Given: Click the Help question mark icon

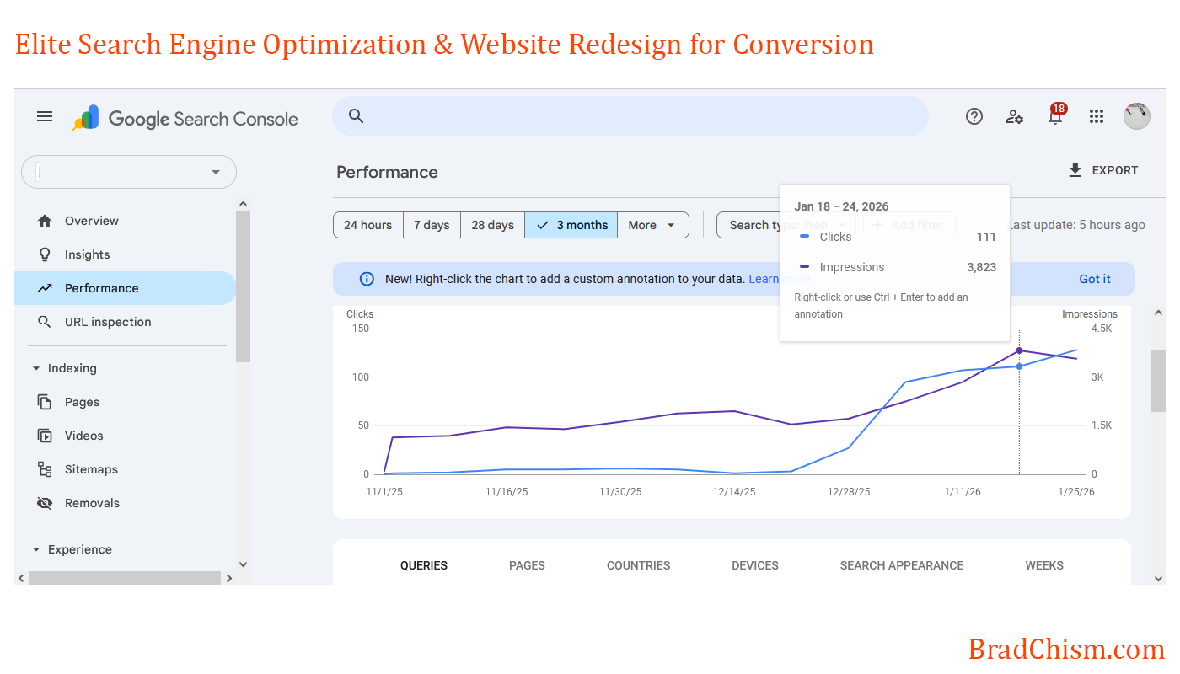Looking at the screenshot, I should click(974, 117).
